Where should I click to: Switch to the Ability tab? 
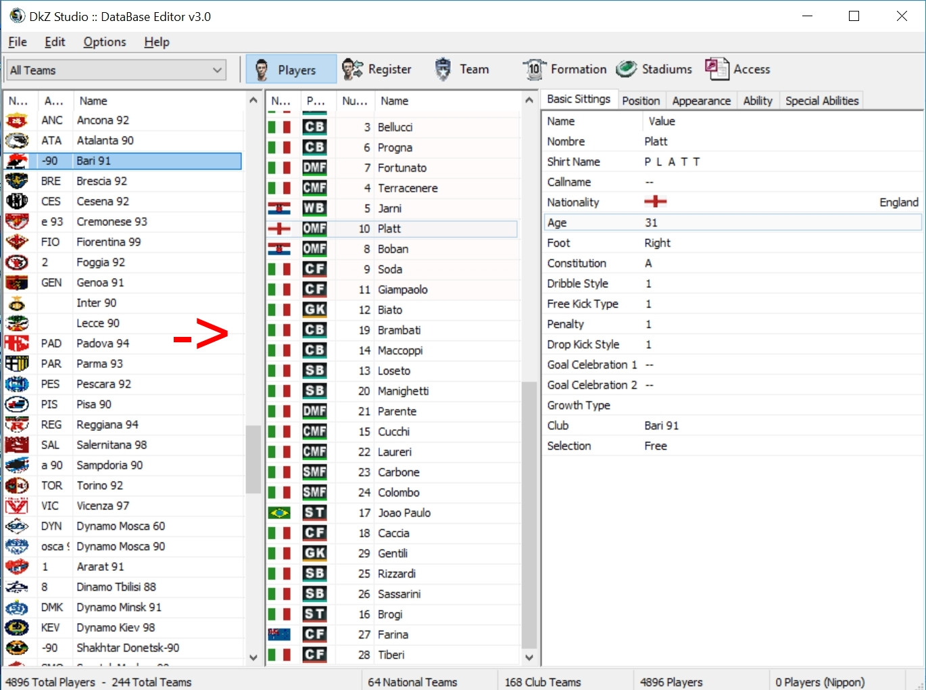click(758, 101)
